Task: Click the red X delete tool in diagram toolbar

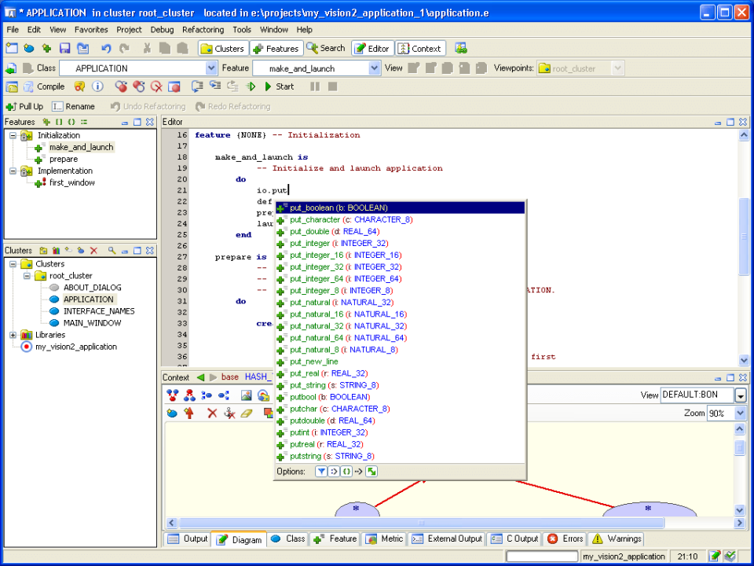Action: coord(211,412)
